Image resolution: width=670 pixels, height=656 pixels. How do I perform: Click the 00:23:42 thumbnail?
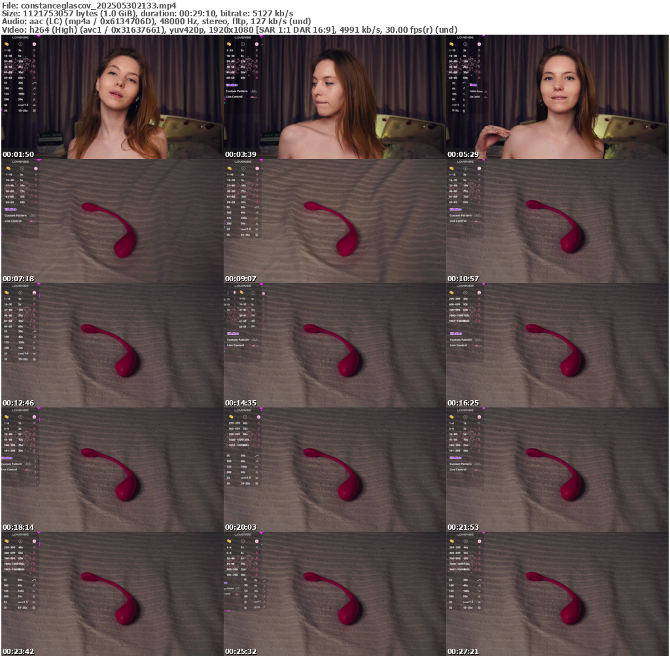click(x=112, y=594)
